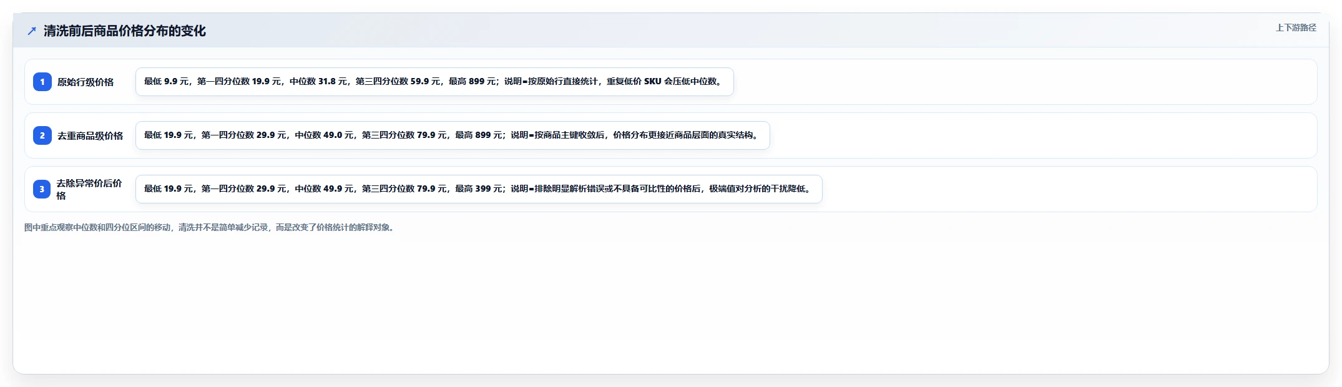Select the step 2 number badge
Screen dimensions: 1342x387
point(42,135)
